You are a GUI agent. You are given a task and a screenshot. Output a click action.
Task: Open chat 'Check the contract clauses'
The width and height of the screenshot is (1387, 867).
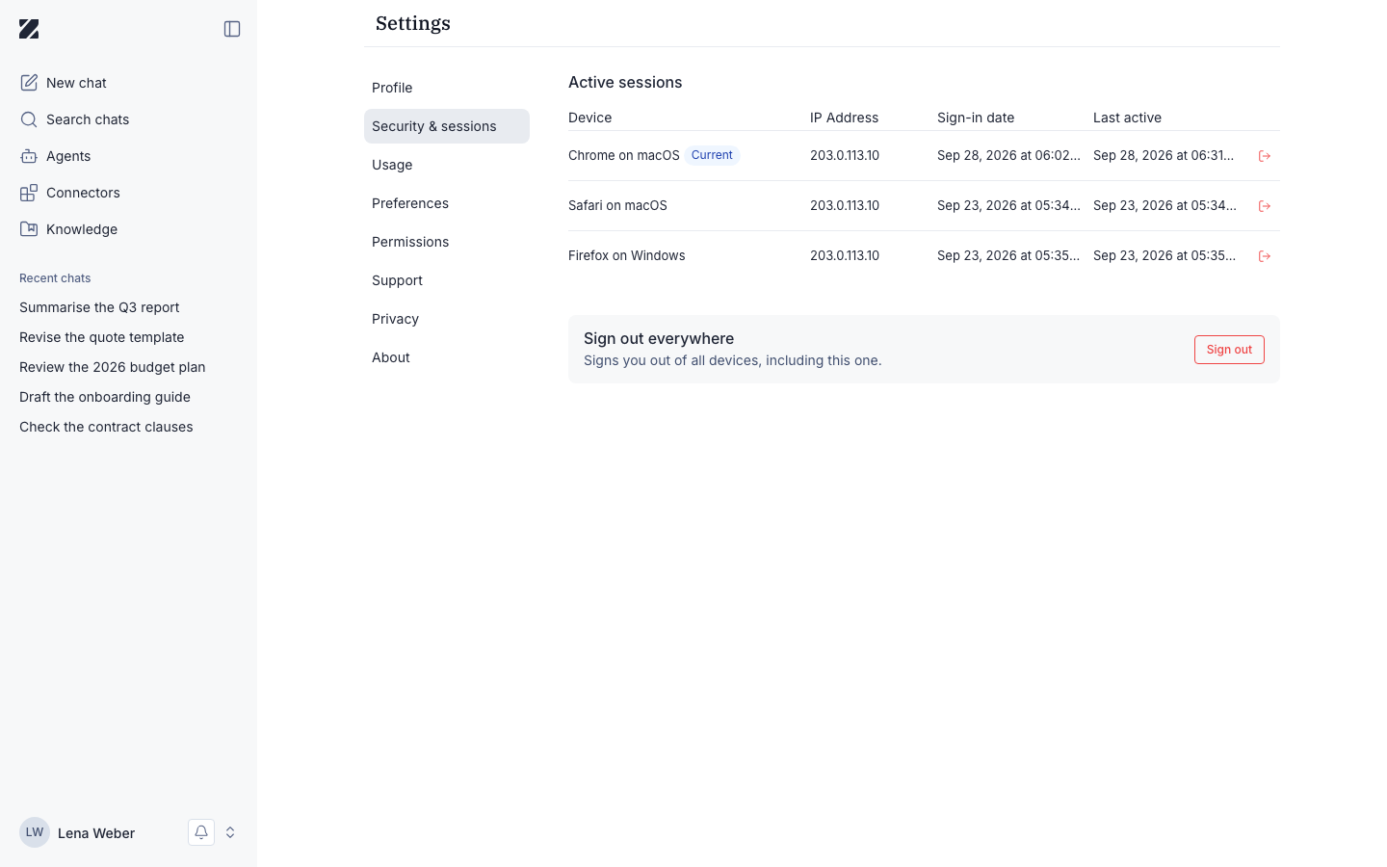tap(106, 427)
